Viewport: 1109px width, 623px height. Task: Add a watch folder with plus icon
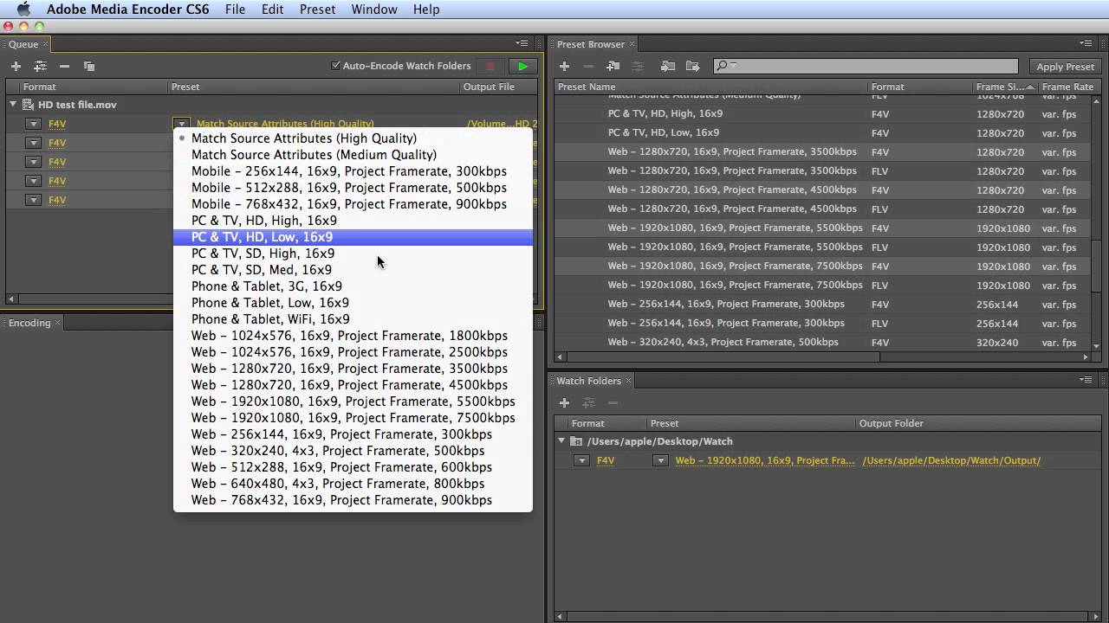pos(564,402)
